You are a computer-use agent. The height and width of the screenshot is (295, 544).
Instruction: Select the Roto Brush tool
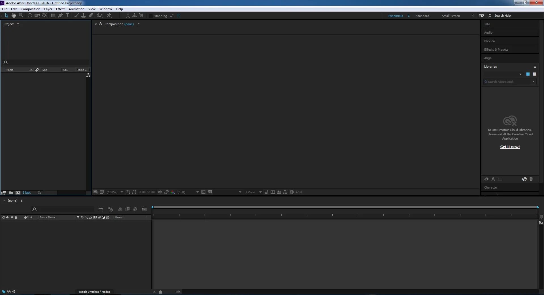tap(99, 16)
